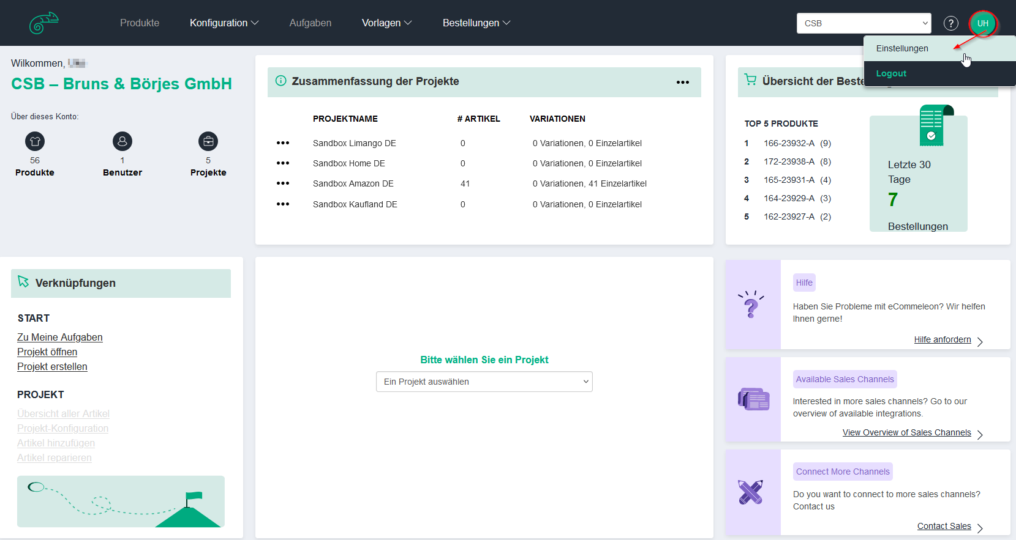Open the CSB account dropdown
The height and width of the screenshot is (540, 1016).
point(864,23)
